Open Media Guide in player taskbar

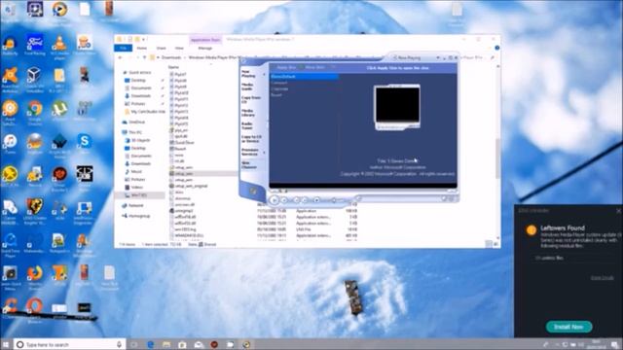point(247,87)
